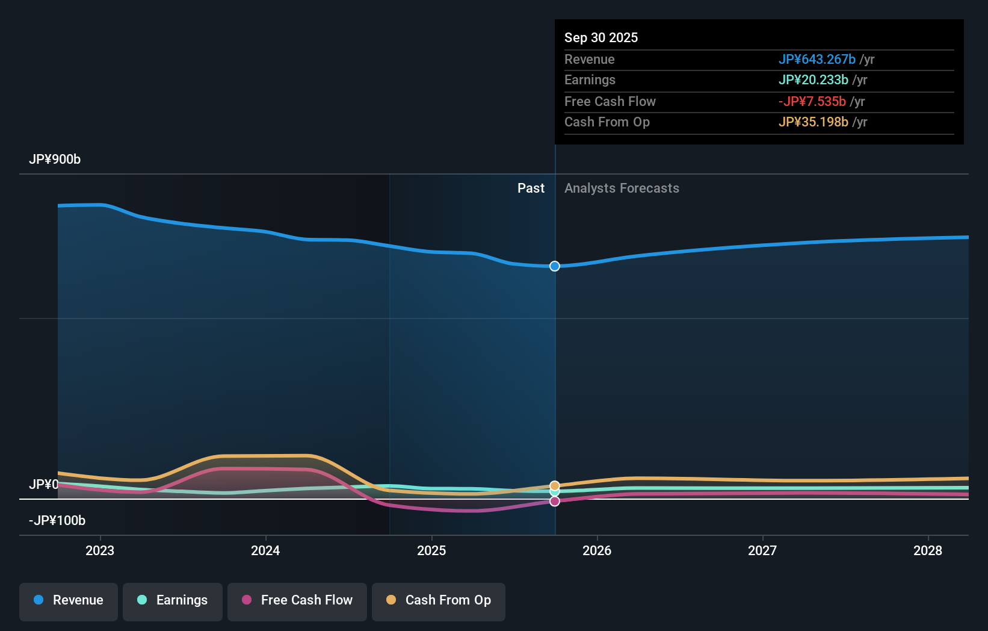988x631 pixels.
Task: Click the Sep 30 2025 tooltip header
Action: [601, 37]
